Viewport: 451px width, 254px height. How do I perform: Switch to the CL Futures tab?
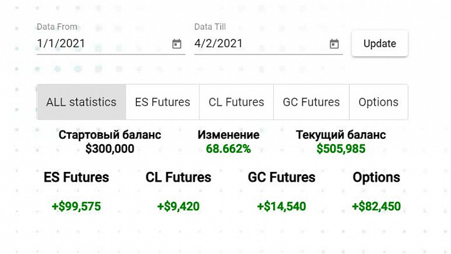[236, 102]
